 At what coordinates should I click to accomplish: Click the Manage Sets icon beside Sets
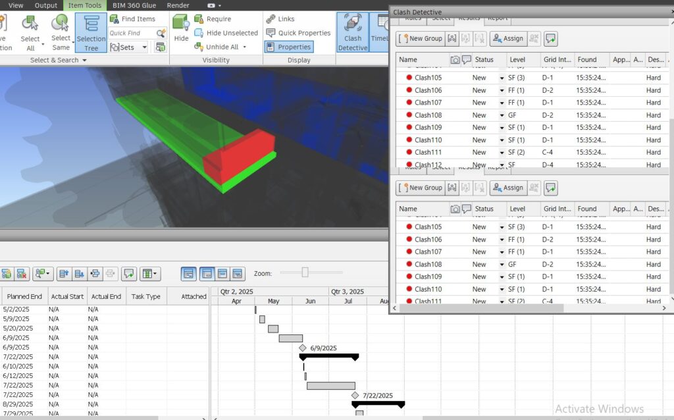coord(161,47)
